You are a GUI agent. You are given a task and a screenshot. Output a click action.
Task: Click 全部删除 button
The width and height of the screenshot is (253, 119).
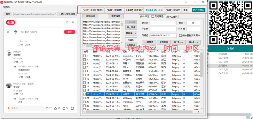click(164, 42)
